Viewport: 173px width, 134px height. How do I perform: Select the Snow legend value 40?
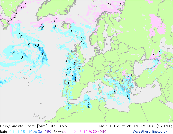[100, 132]
